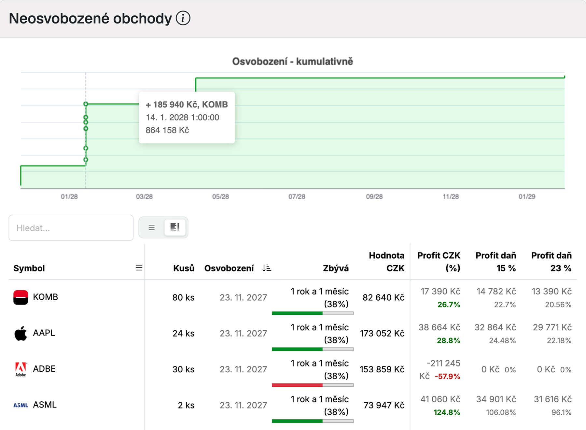This screenshot has height=430, width=586.
Task: Click the KOMB remaining-time progress bar
Action: [x=313, y=313]
